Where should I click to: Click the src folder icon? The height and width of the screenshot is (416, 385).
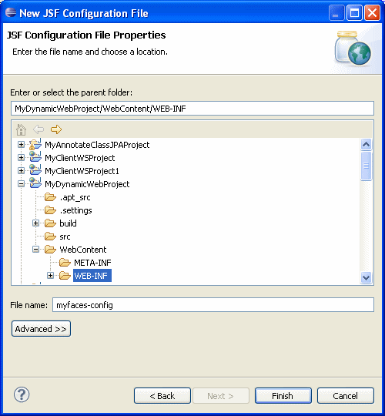50,237
